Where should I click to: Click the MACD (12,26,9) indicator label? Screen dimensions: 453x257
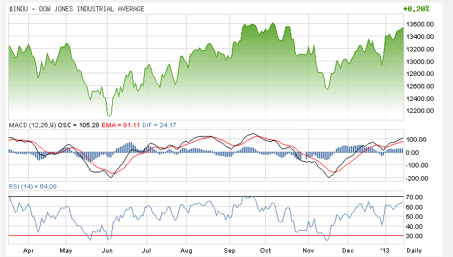[x=33, y=125]
